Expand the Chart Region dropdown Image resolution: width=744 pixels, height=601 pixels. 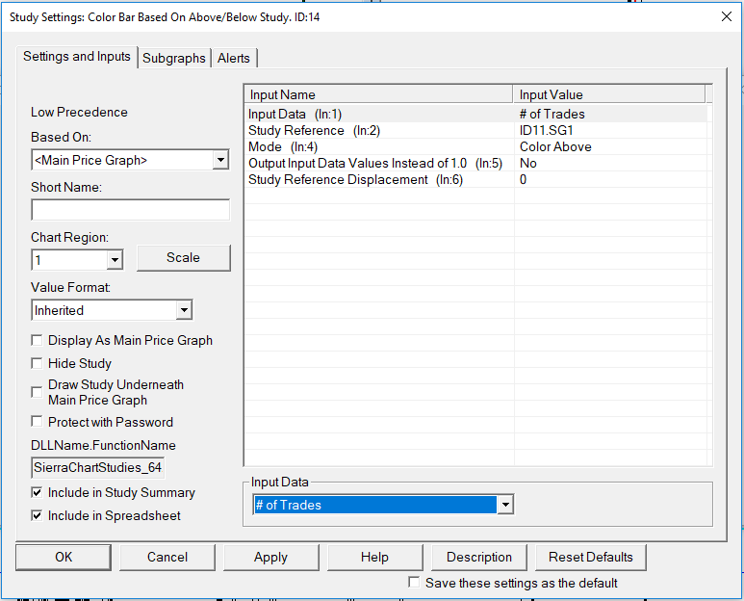(115, 260)
